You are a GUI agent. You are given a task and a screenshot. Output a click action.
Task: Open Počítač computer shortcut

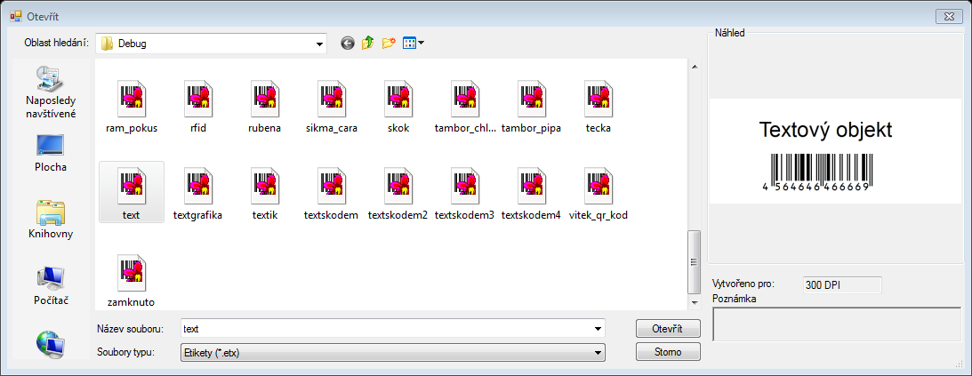pos(51,286)
